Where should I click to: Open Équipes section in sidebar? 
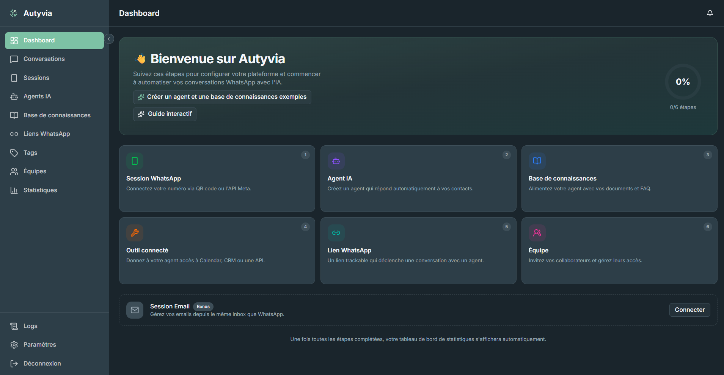[x=54, y=171]
